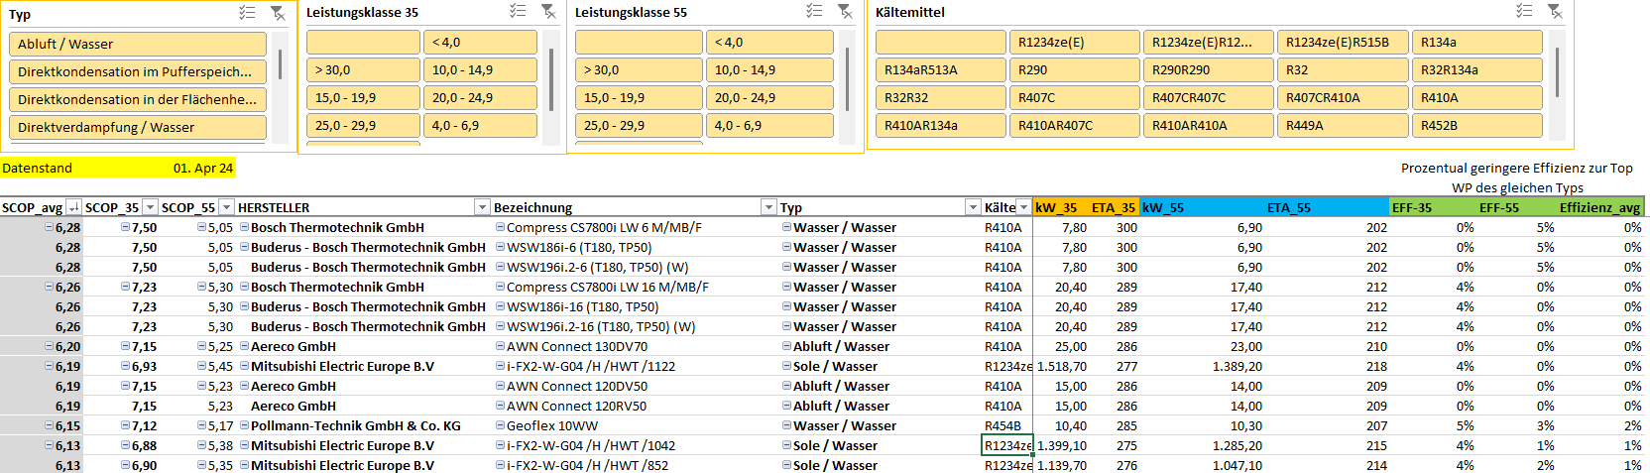Image resolution: width=1650 pixels, height=473 pixels.
Task: Select 25,0 - 29,9 in Leistungsklasse 55
Action: click(639, 125)
